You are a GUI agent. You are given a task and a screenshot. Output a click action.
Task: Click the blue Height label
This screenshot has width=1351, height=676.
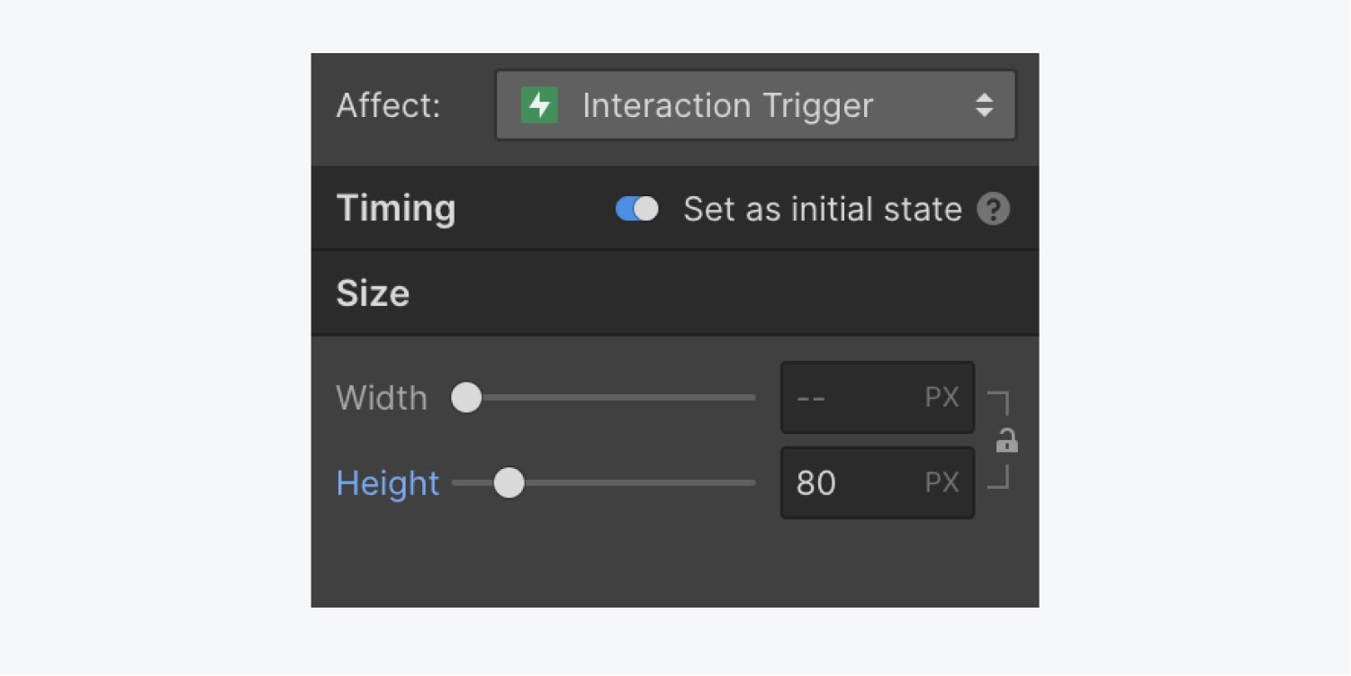(x=388, y=483)
